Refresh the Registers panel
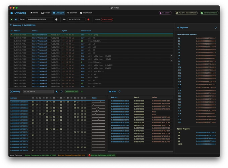Image resolution: width=228 pixels, height=168 pixels. (x=216, y=28)
